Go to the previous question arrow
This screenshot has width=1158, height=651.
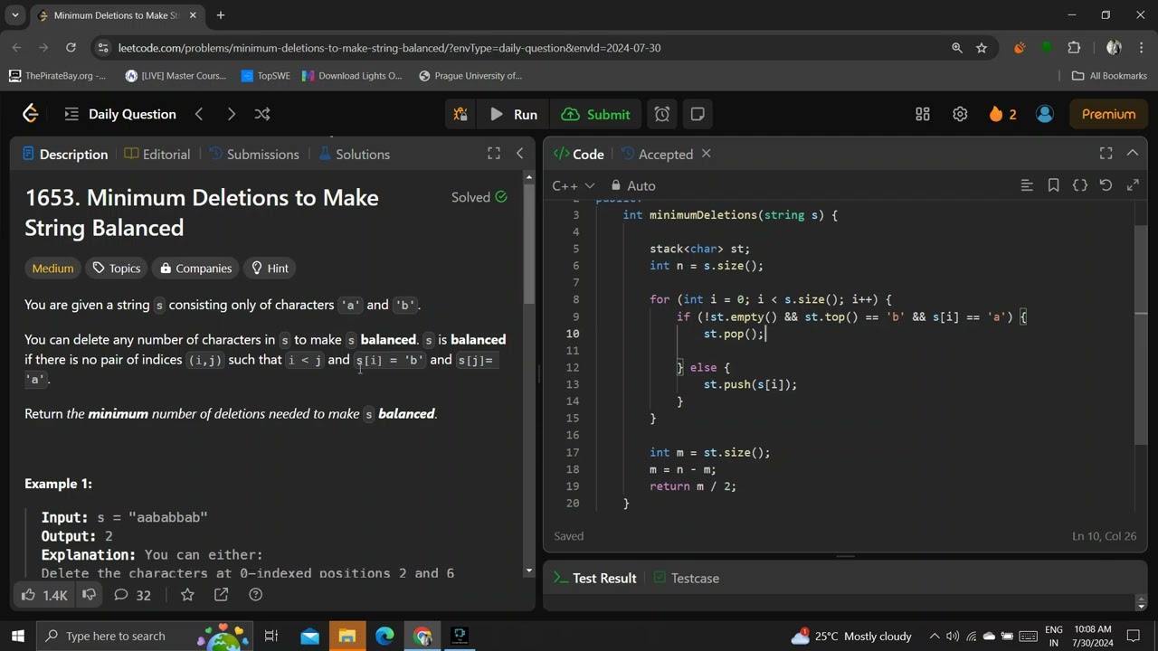[x=199, y=114]
